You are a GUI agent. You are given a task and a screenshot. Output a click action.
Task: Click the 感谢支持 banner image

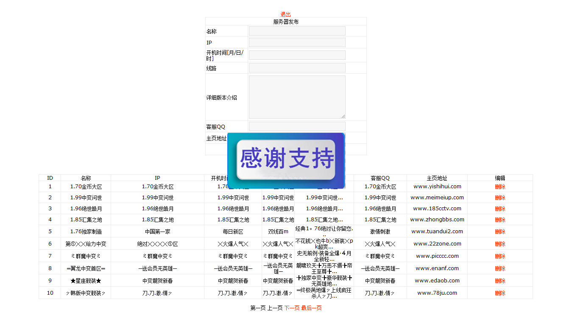click(x=286, y=160)
